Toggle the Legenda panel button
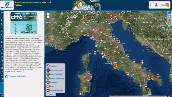Image resolution: width=172 pixels, height=97 pixels. (x=51, y=95)
